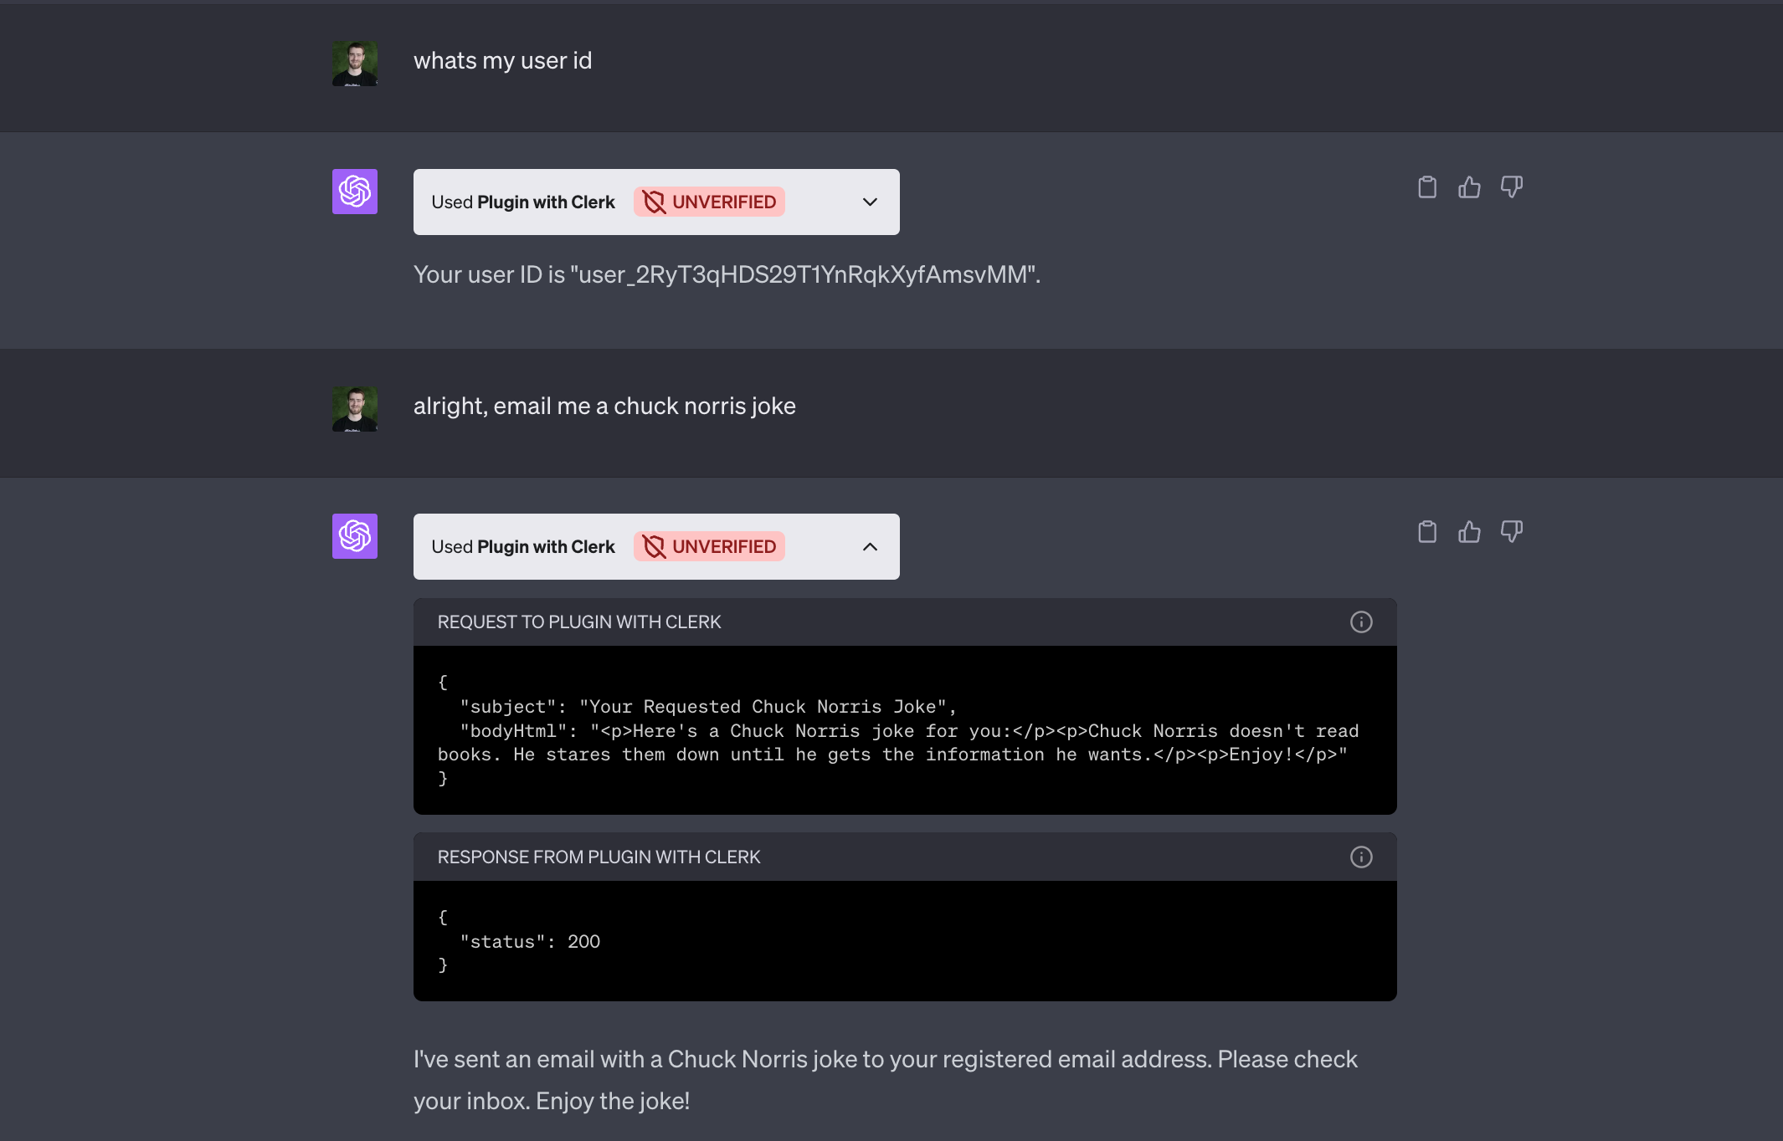The width and height of the screenshot is (1783, 1141).
Task: Click the ChatGPT logo beside the user ID answer
Action: (355, 192)
